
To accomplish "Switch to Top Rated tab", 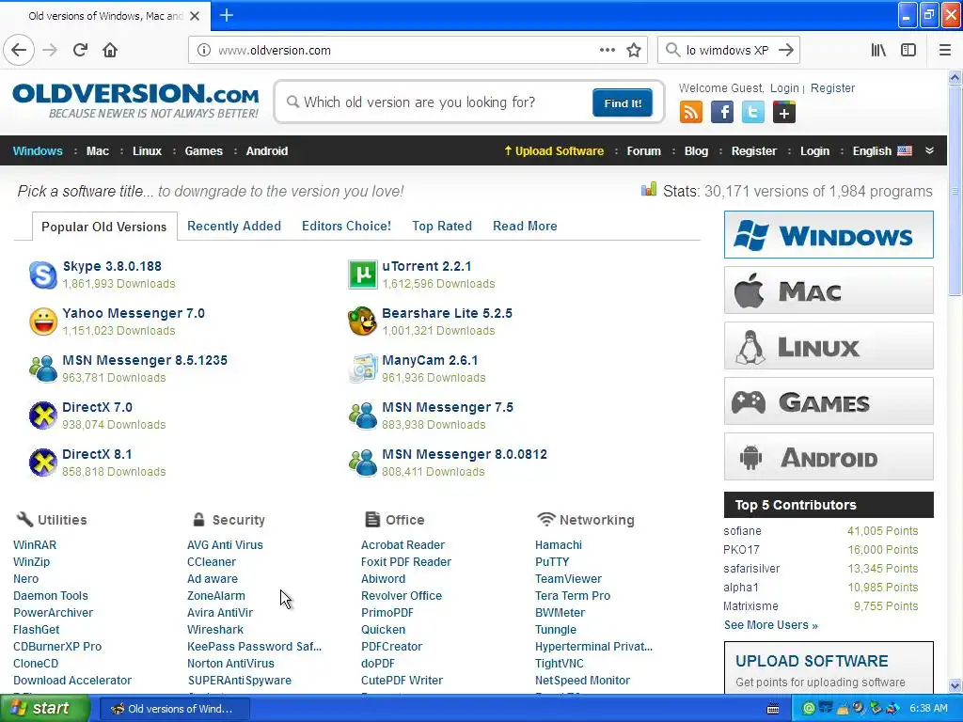I will (x=442, y=226).
